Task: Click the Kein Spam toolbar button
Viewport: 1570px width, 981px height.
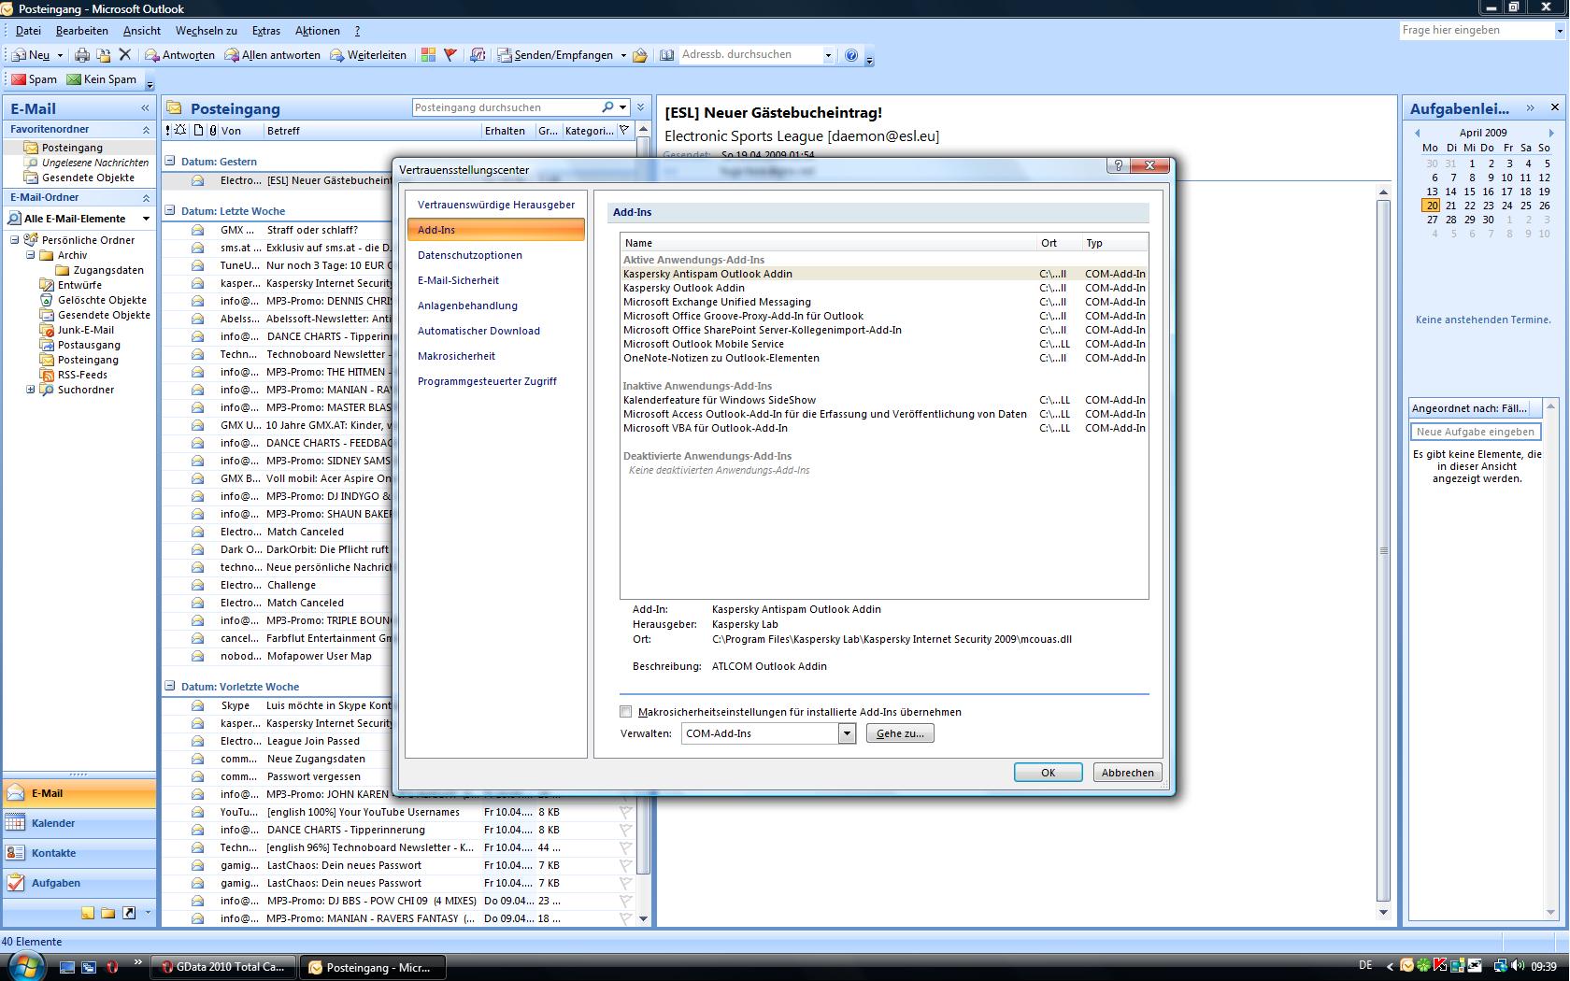Action: (x=102, y=79)
